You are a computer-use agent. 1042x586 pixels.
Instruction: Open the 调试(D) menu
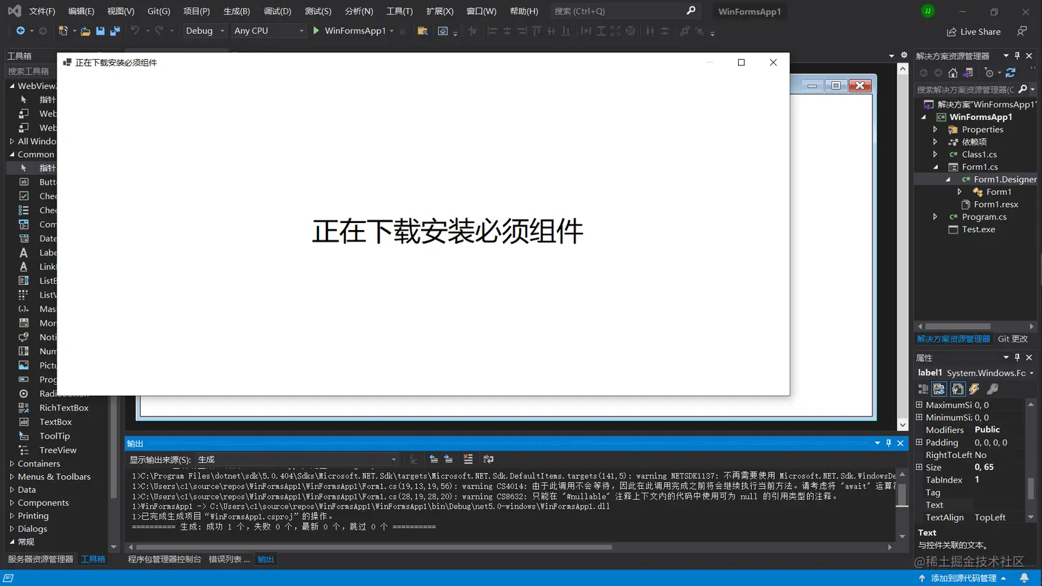click(x=278, y=11)
